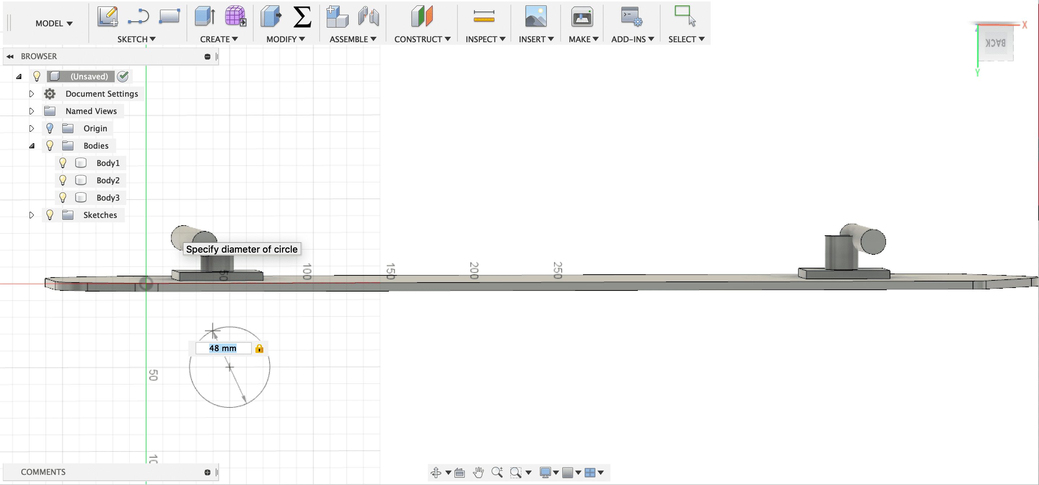
Task: Toggle the Sketches folder lightbulb
Action: tap(50, 215)
